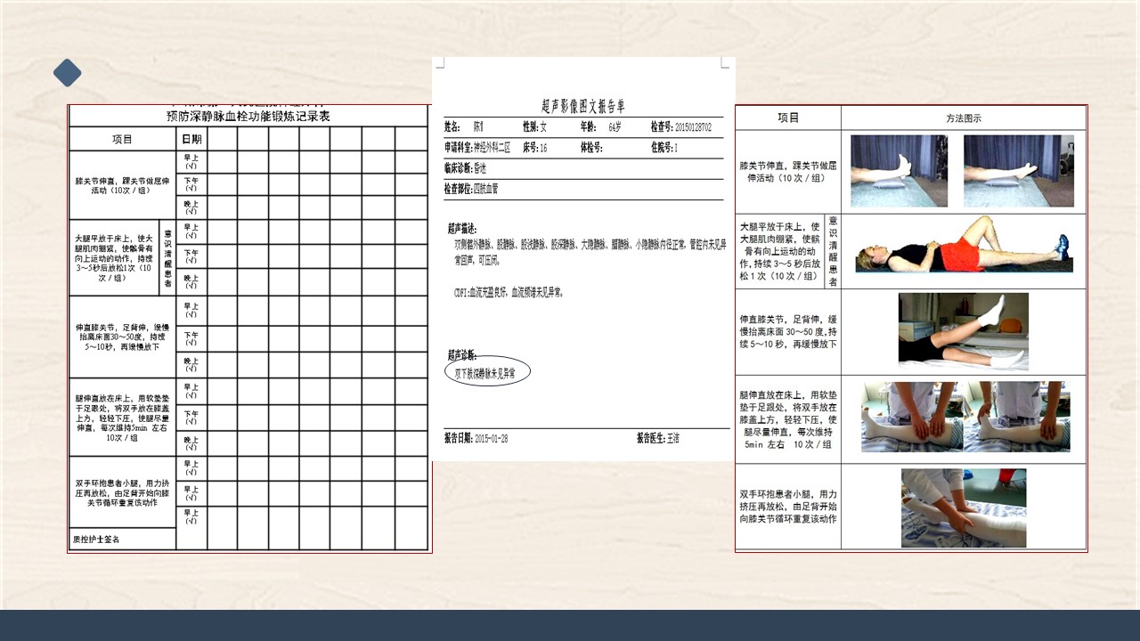This screenshot has height=641, width=1140.
Task: Click the 方法图示 header in right table
Action: tap(964, 118)
